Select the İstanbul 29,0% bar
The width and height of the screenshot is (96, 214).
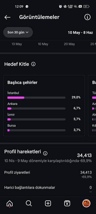click(x=37, y=98)
